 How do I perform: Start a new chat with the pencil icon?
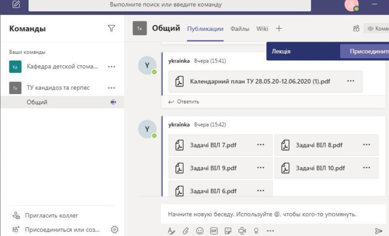(15, 5)
